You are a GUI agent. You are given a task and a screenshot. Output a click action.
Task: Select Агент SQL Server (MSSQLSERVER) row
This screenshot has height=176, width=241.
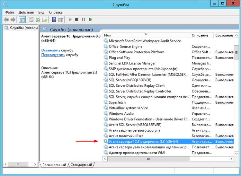click(x=168, y=125)
